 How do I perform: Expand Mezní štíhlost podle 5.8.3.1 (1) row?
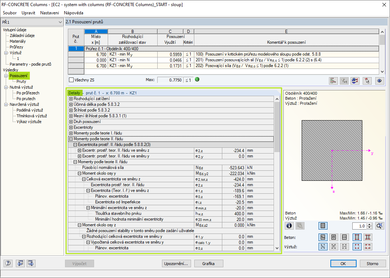71,116
